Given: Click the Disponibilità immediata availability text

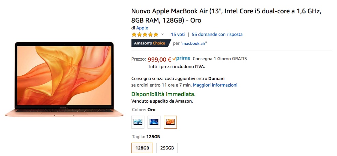Looking at the screenshot, I should [164, 94].
